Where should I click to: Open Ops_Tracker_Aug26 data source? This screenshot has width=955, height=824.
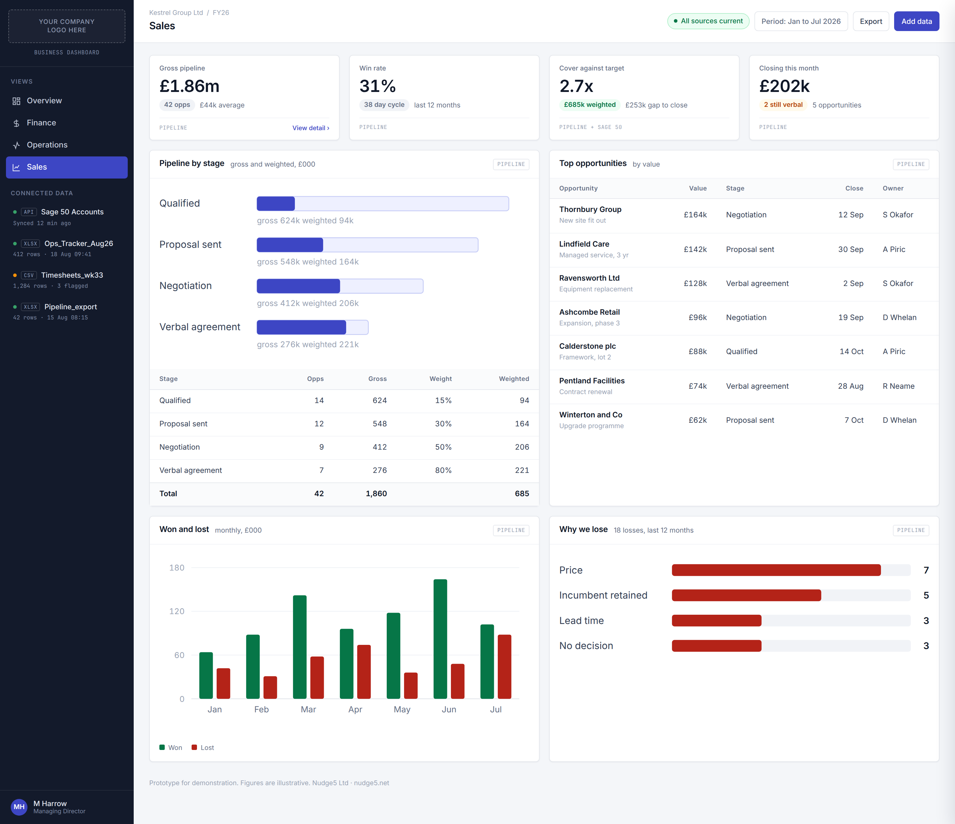[67, 248]
